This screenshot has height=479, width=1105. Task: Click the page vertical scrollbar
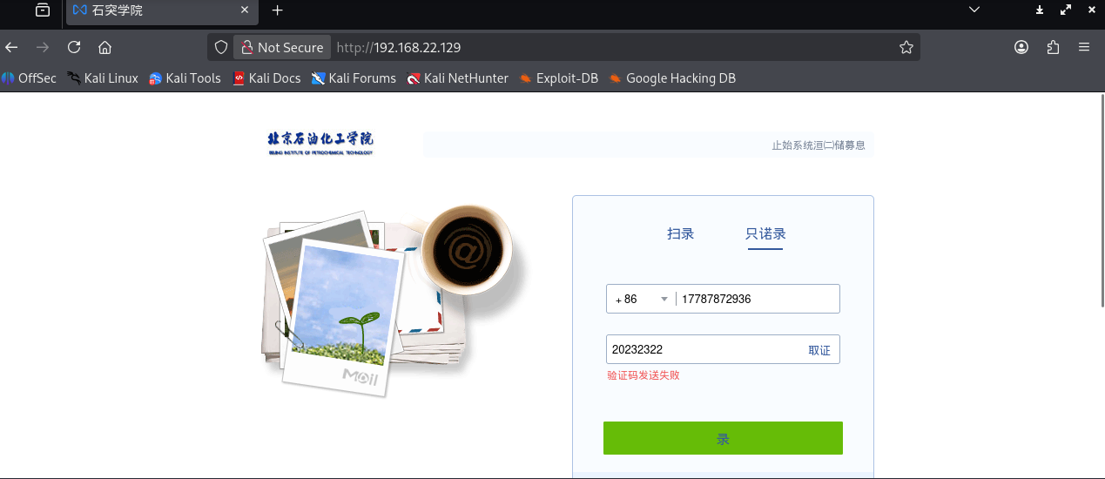coord(1101,200)
